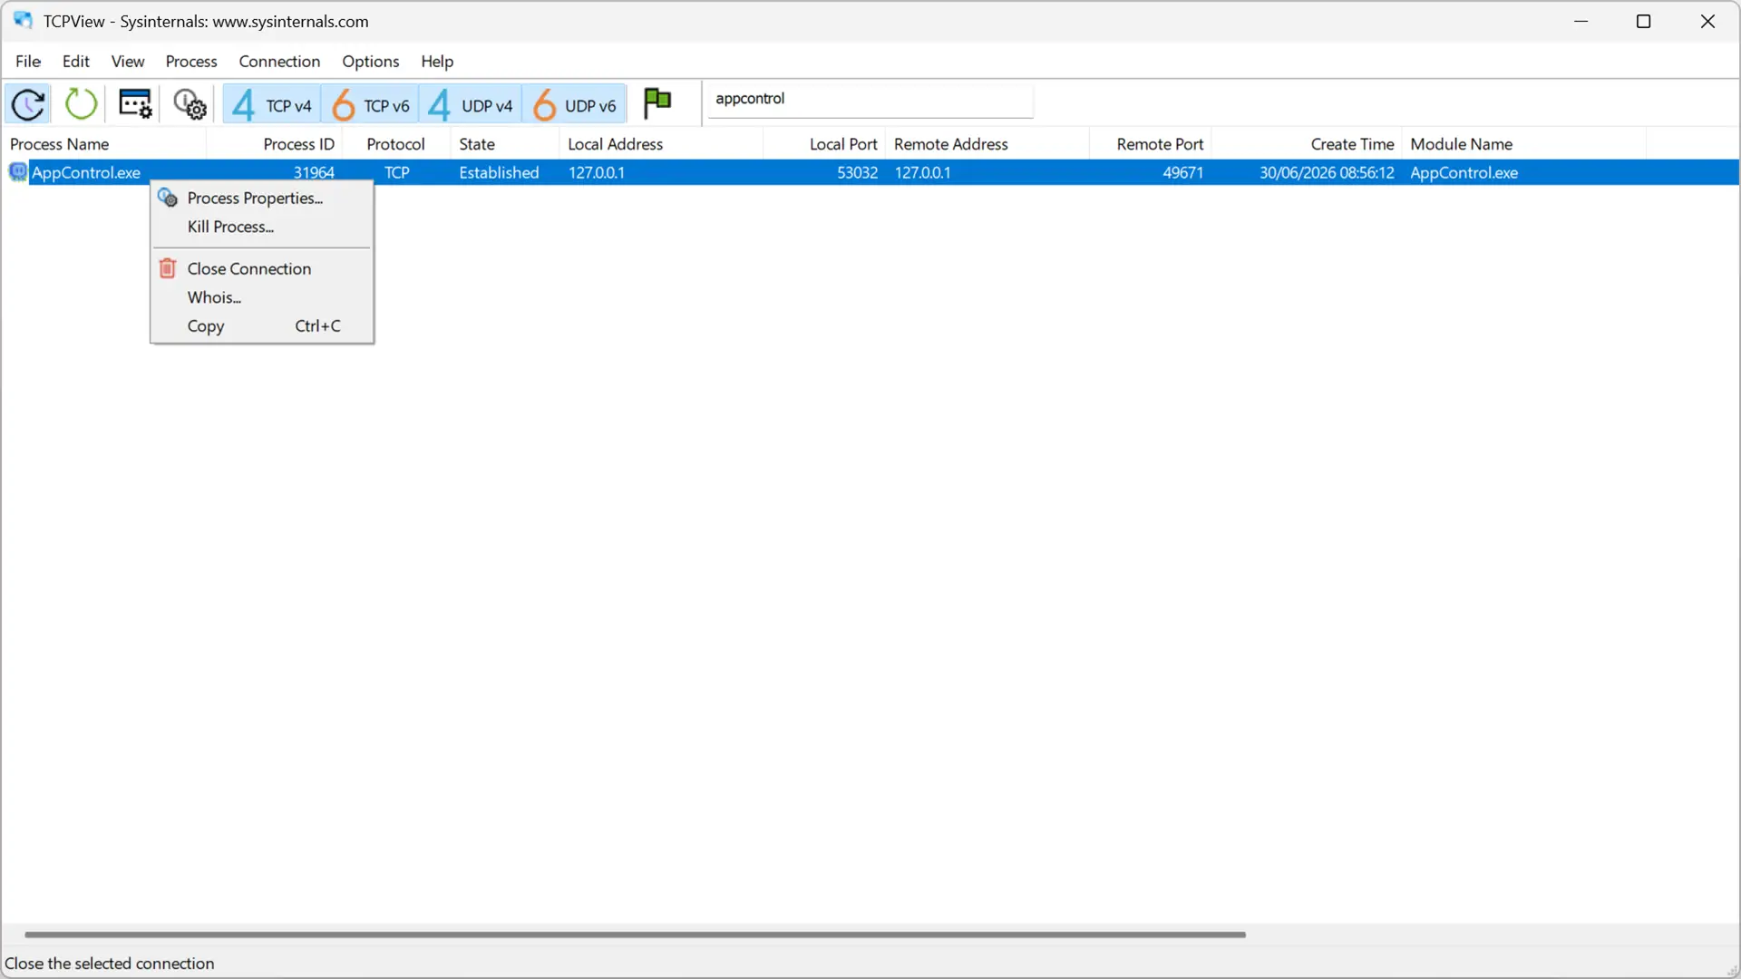
Task: Click remote port 49671 cell
Action: click(x=1182, y=172)
